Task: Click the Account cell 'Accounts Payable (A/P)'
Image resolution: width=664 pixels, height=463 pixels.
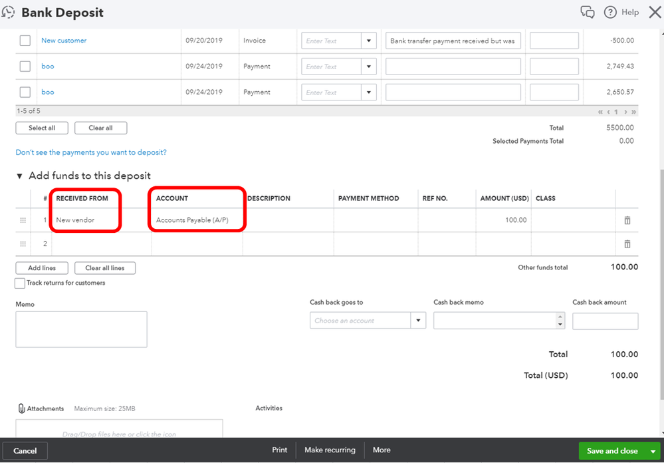Action: (197, 220)
